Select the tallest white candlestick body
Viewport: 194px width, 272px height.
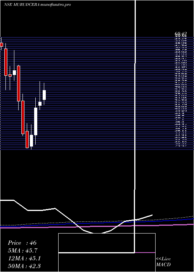tap(36, 121)
